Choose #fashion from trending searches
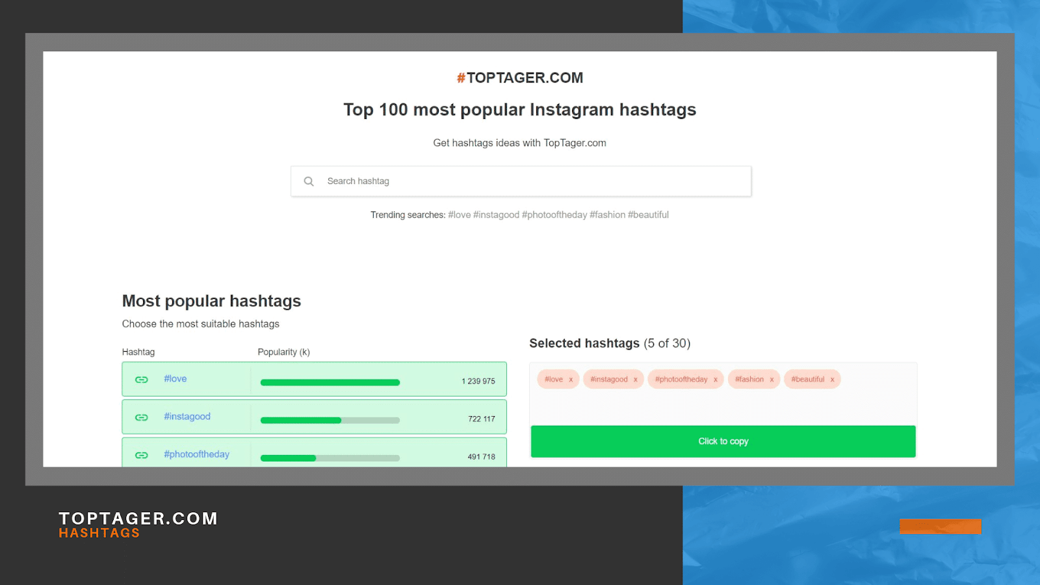 pyautogui.click(x=607, y=215)
